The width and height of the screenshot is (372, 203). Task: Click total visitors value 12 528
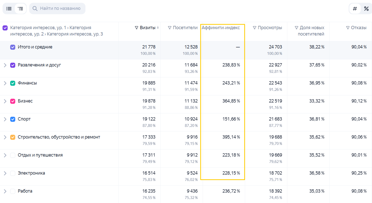[x=191, y=47]
